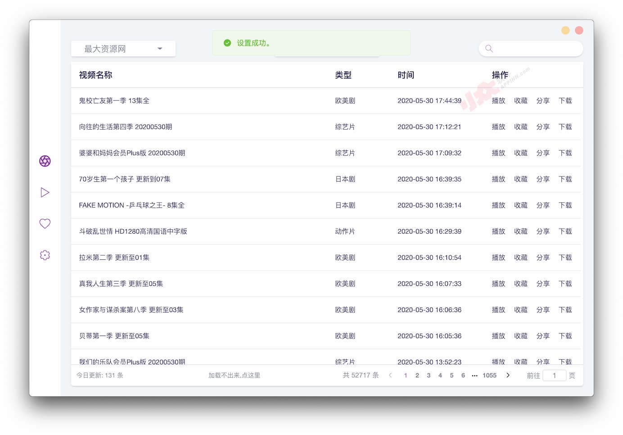Favorite 向往的生活第四季 20200530期
This screenshot has width=623, height=435.
click(521, 127)
